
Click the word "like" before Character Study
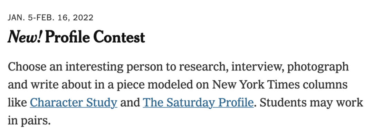coord(17,102)
